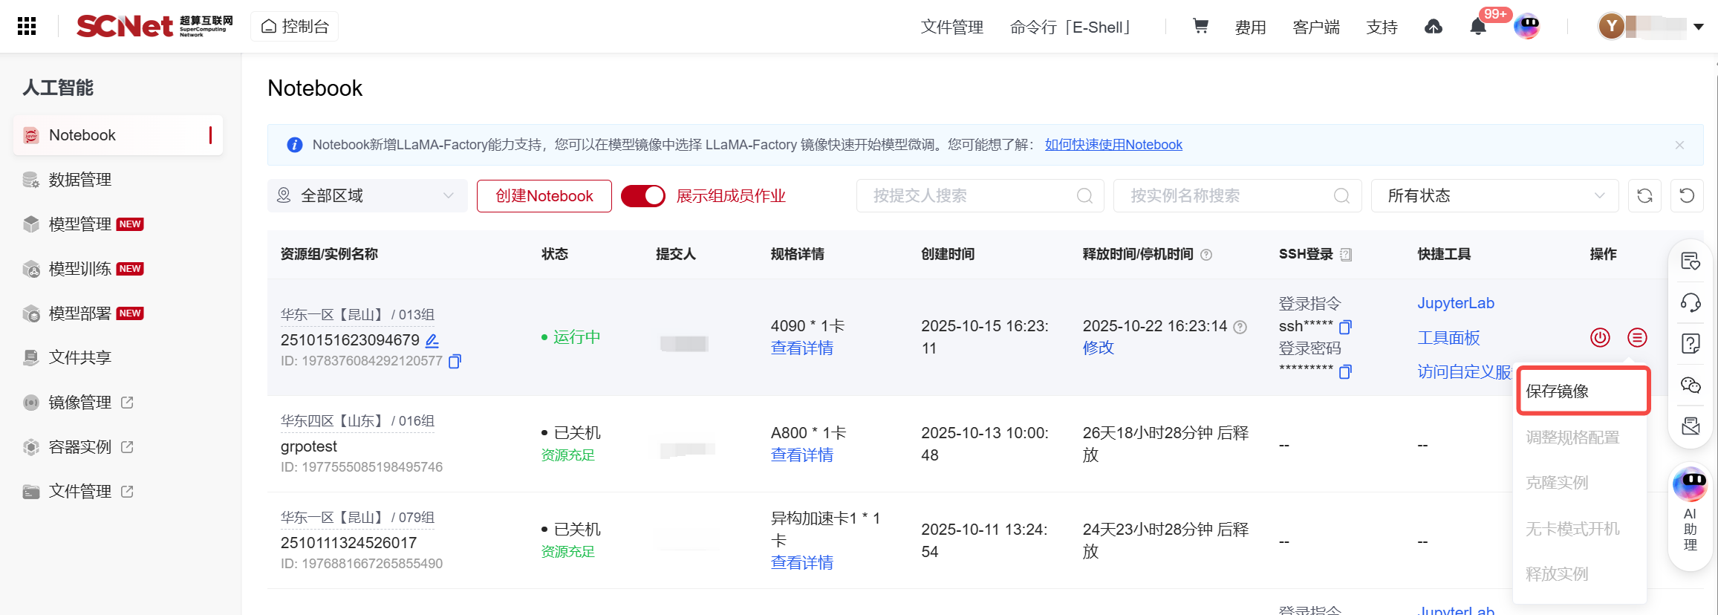
Task: Open the JupyterLab link for first instance
Action: pos(1455,303)
